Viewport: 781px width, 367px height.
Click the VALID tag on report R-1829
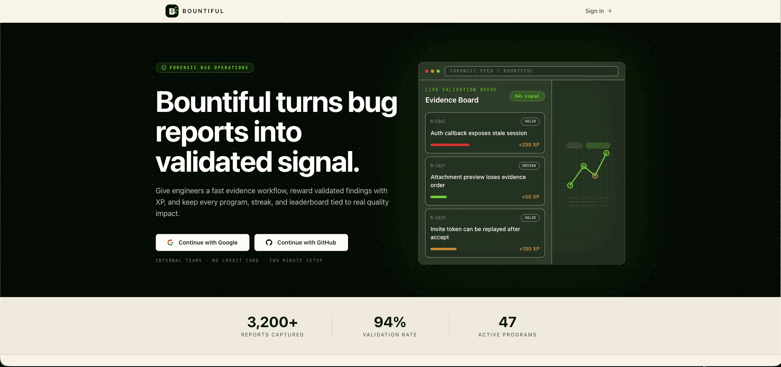pyautogui.click(x=530, y=218)
